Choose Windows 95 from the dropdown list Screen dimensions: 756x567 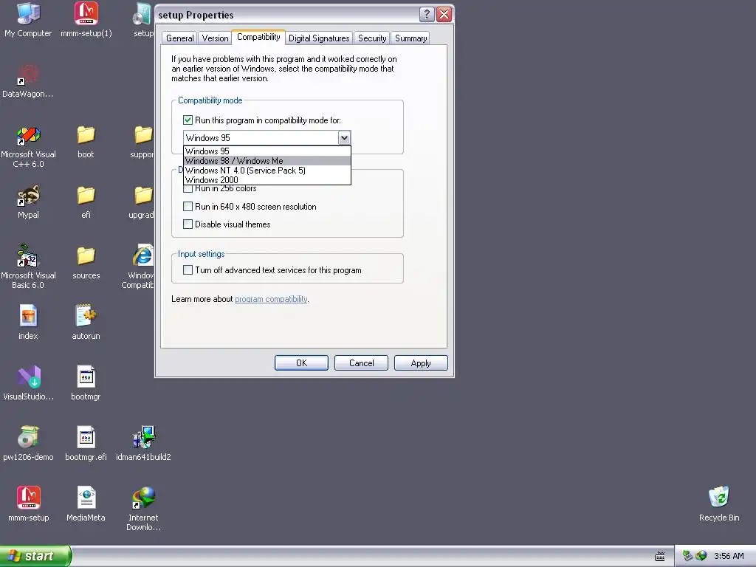point(267,151)
